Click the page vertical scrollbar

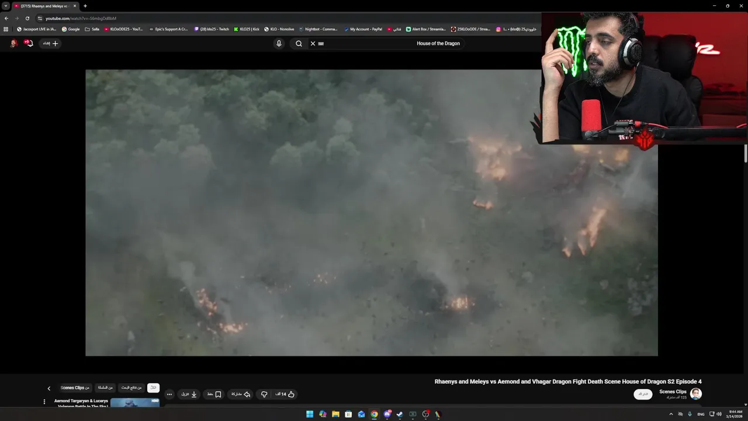[x=745, y=153]
